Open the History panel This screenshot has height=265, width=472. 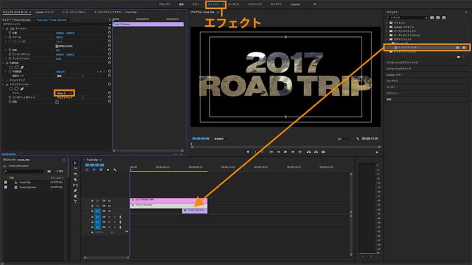tap(392, 93)
